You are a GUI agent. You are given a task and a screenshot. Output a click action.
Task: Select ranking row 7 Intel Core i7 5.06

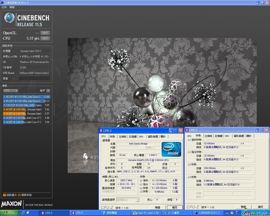pos(27,122)
